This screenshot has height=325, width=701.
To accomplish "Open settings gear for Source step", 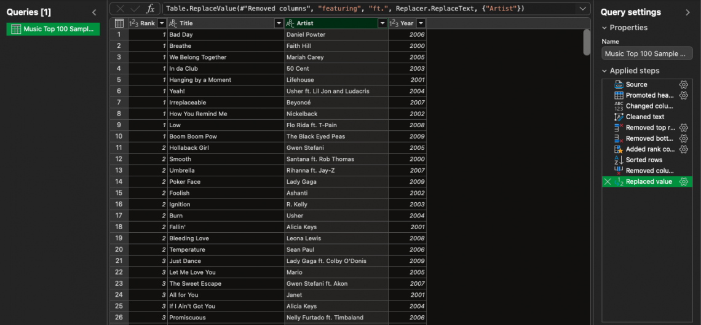I will [x=683, y=85].
